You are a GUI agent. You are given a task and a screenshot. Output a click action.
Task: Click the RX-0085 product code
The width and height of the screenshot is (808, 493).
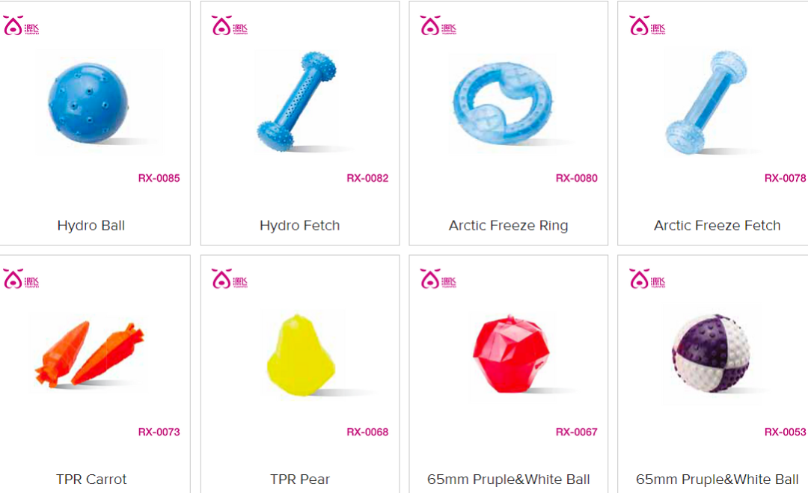coord(159,178)
